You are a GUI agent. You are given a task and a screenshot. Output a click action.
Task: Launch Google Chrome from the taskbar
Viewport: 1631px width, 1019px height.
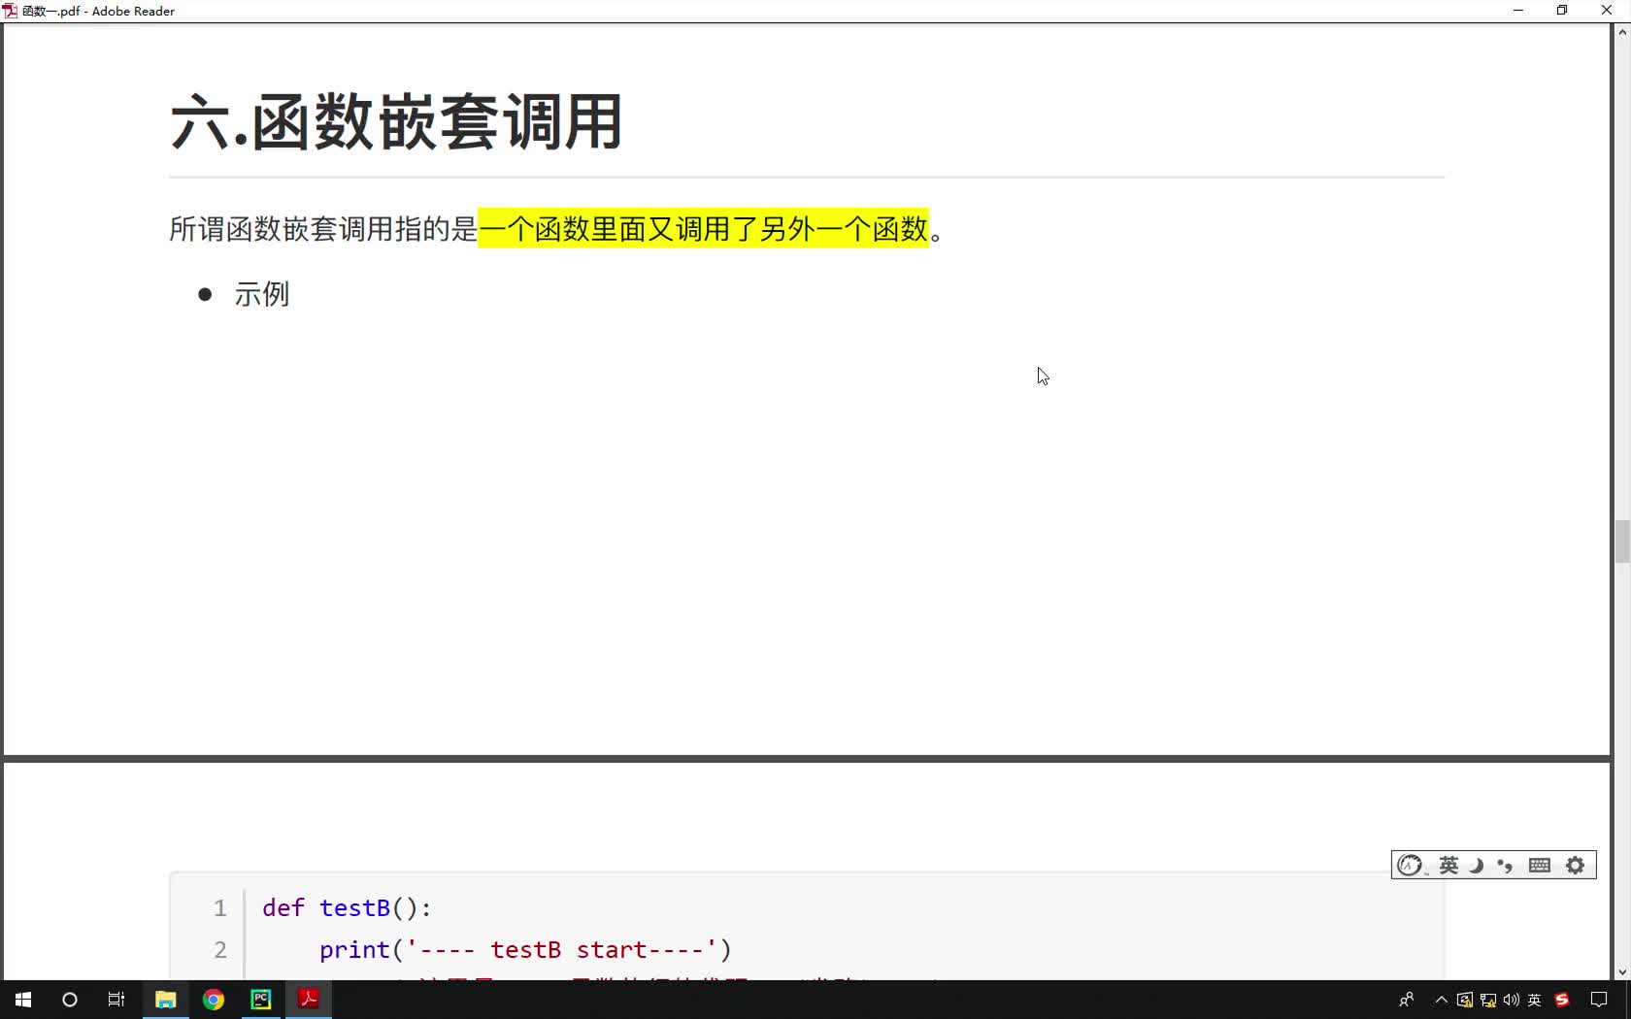tap(214, 1000)
